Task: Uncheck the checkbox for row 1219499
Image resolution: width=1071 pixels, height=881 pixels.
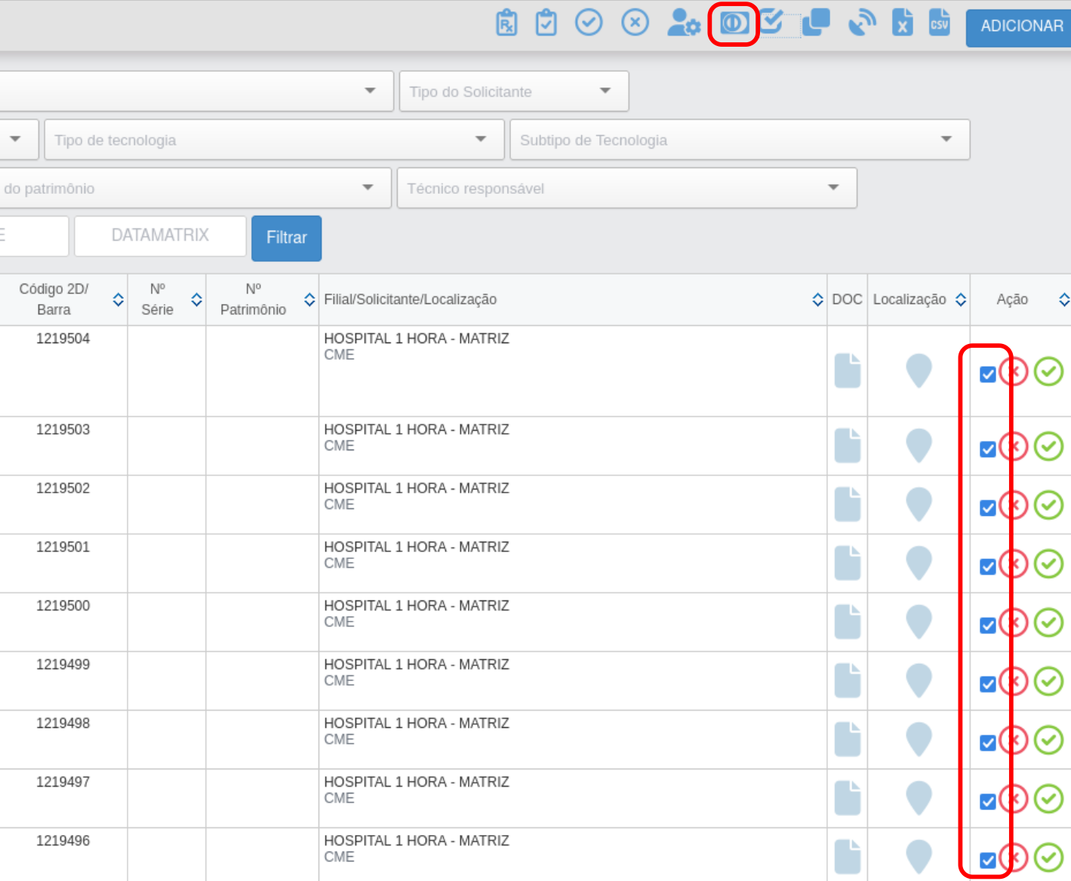Action: point(988,684)
